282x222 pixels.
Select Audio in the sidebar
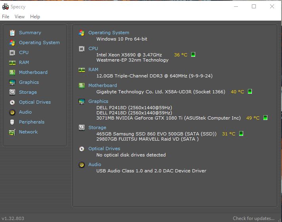[25, 112]
